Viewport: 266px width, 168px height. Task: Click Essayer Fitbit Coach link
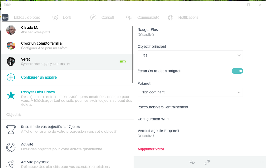tap(38, 92)
